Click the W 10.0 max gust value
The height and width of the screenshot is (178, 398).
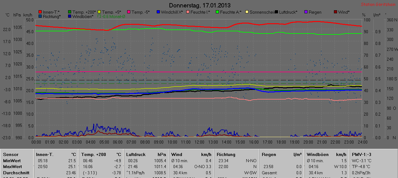(340, 167)
